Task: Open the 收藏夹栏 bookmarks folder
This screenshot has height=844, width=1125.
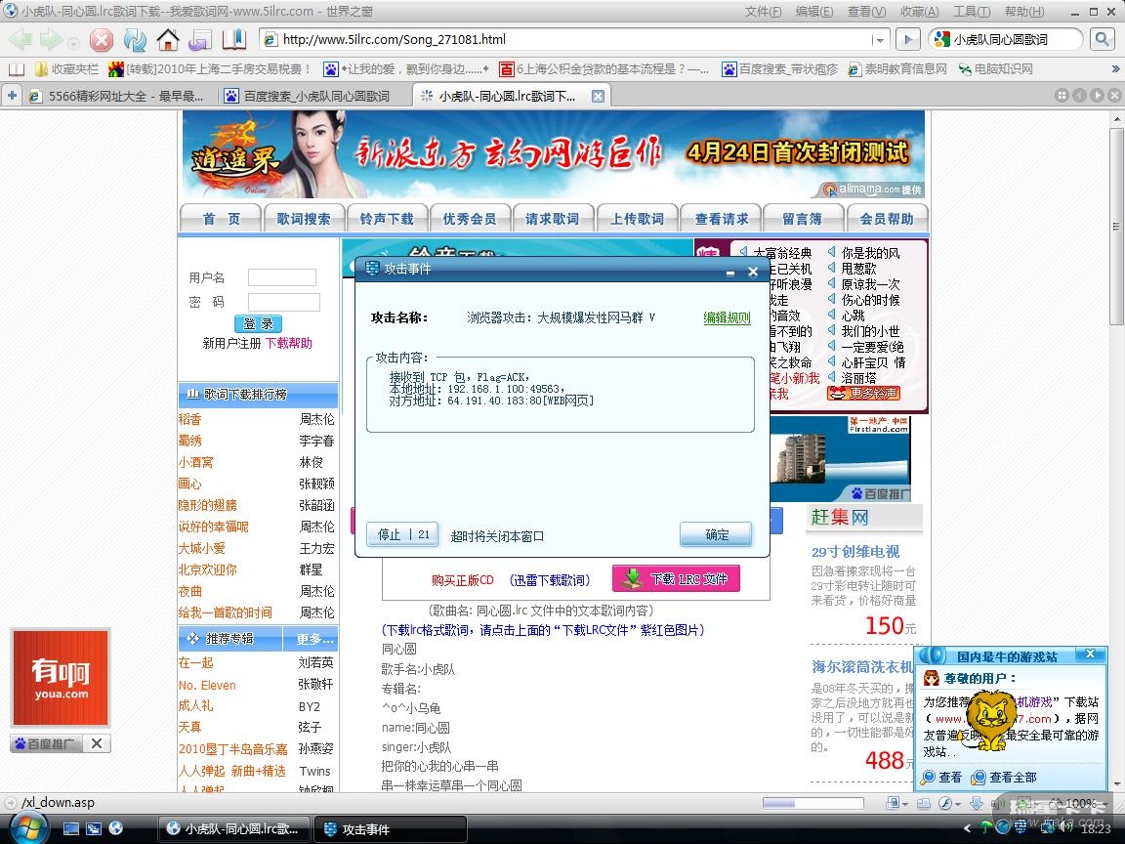Action: click(x=66, y=69)
